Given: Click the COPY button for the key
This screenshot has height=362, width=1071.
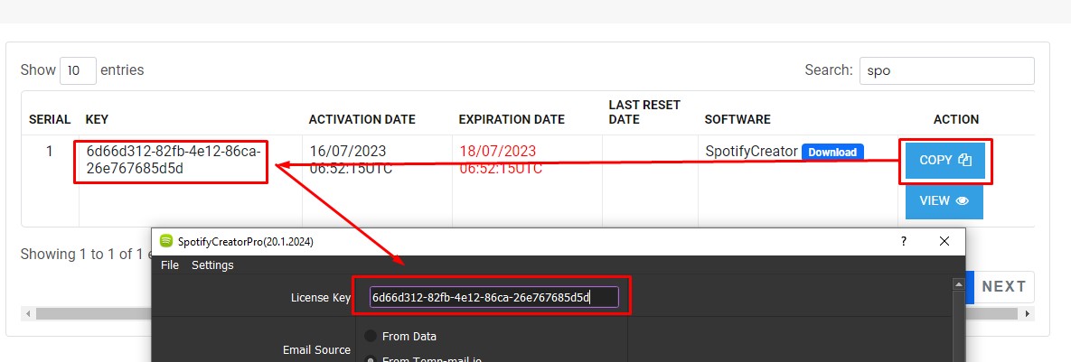Looking at the screenshot, I should [945, 161].
